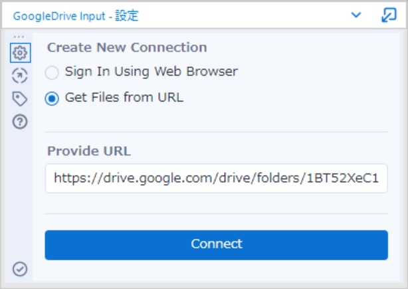Expand the chevron dropdown in the title bar
The width and height of the screenshot is (408, 289).
coord(356,15)
